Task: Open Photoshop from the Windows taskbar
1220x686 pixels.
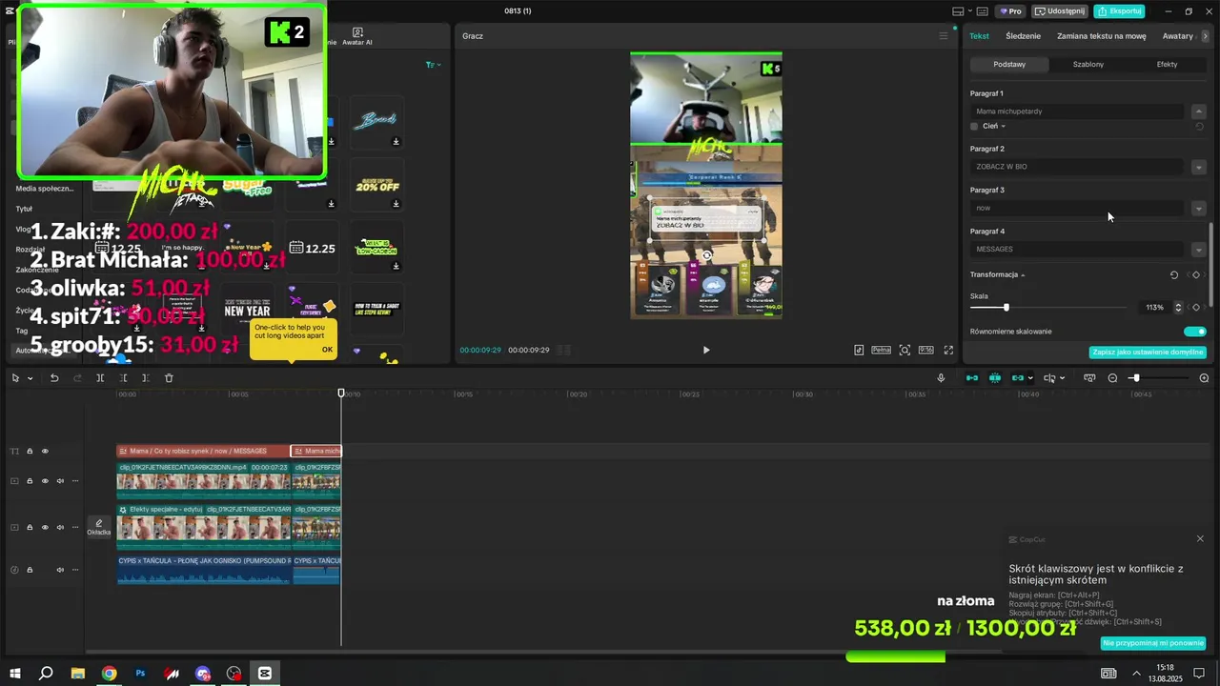Action: (x=140, y=674)
